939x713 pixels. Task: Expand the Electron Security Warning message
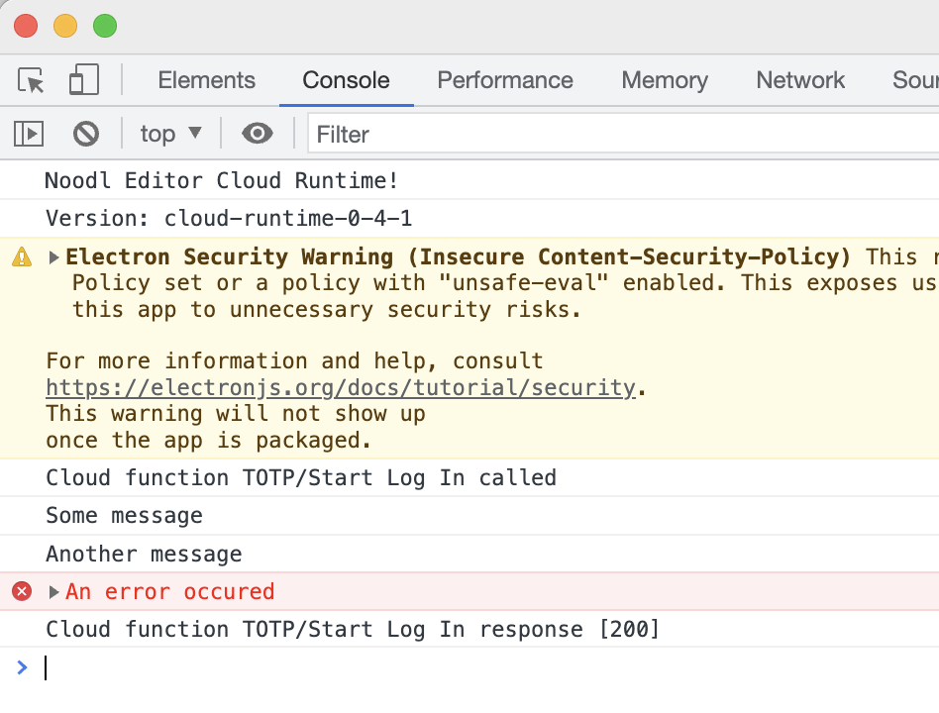(54, 257)
